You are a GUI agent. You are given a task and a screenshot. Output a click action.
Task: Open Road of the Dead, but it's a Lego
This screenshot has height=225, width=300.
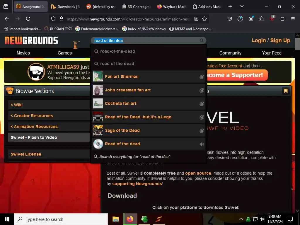pyautogui.click(x=149, y=117)
